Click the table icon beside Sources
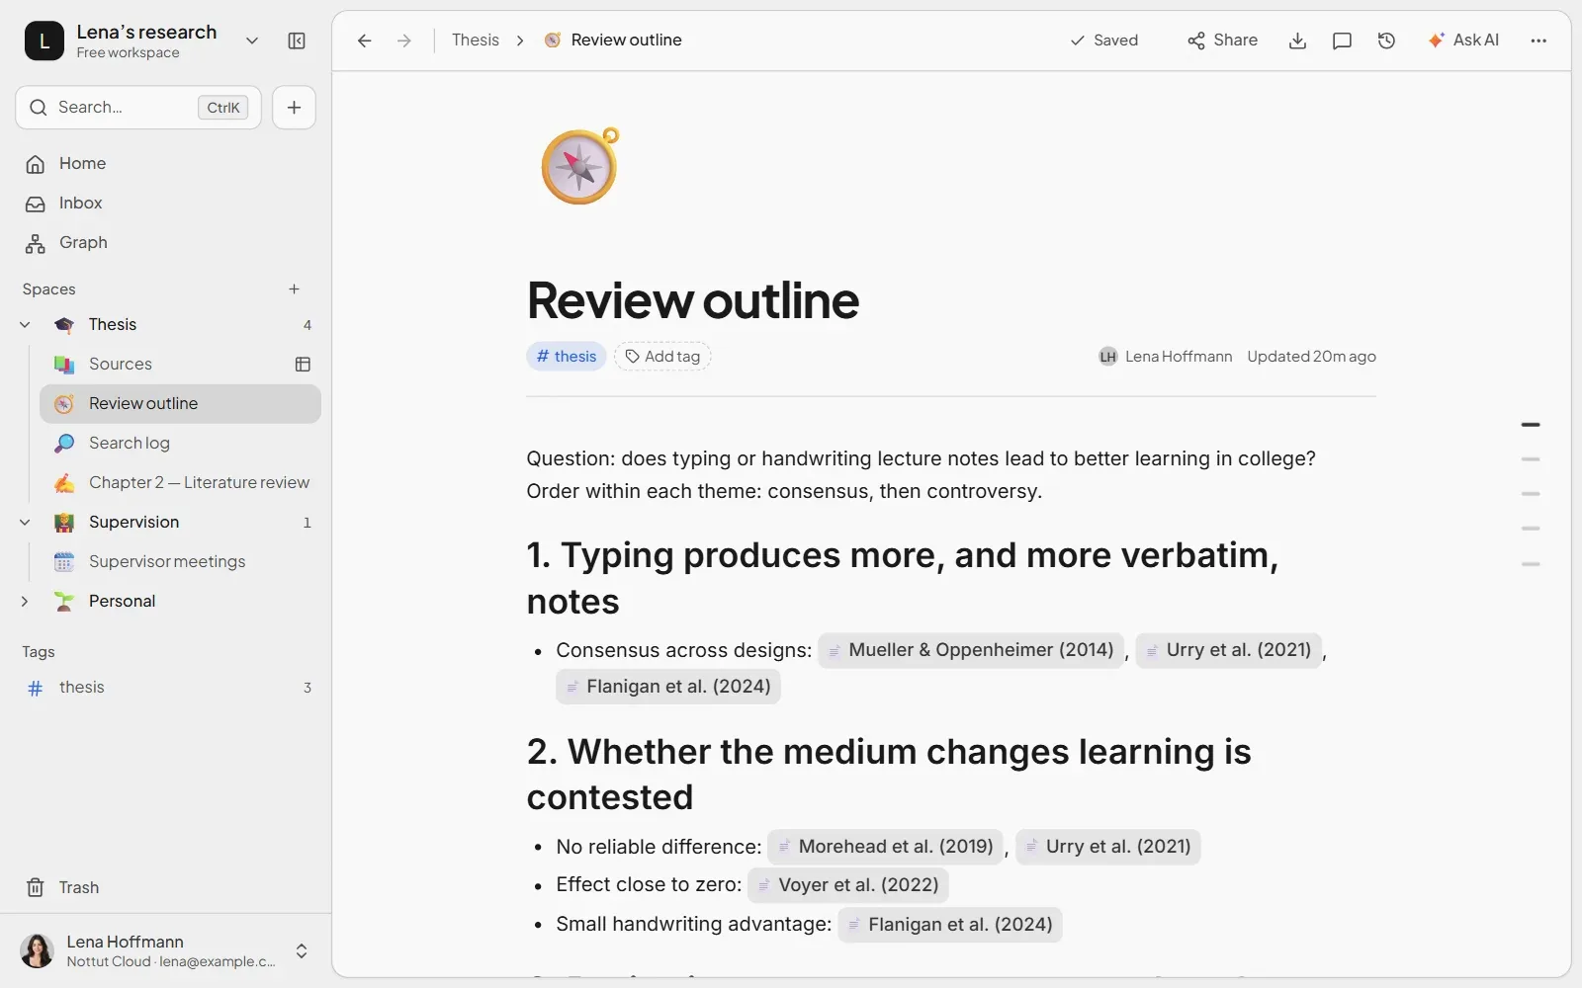Viewport: 1582px width, 988px height. point(303,364)
